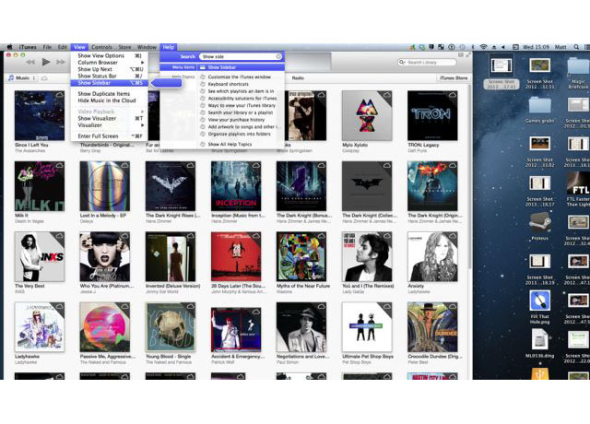
Task: Clear the Help search text
Action: [x=278, y=56]
